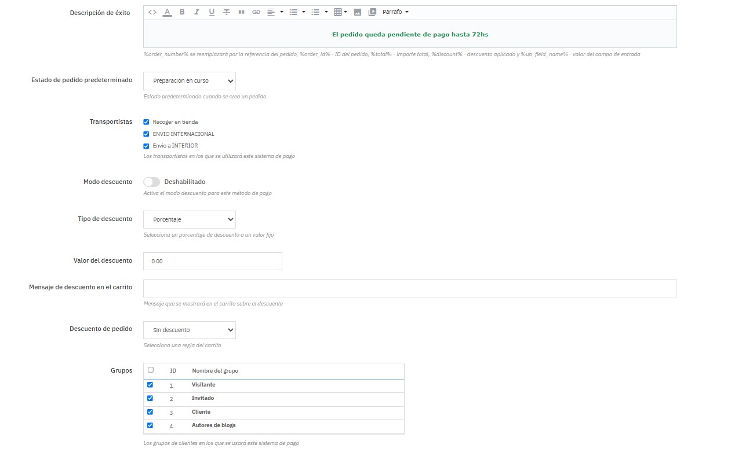Open Estado de pedido predeterminado dropdown

(x=189, y=81)
